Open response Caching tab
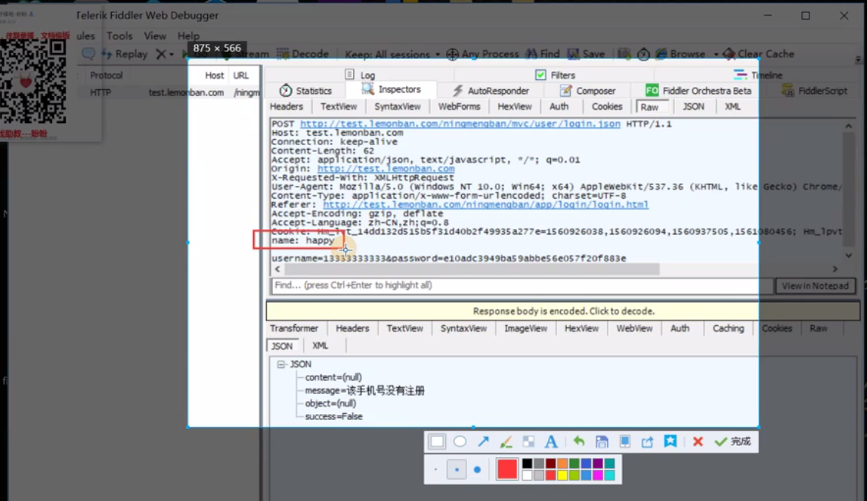The height and width of the screenshot is (501, 867). [728, 329]
